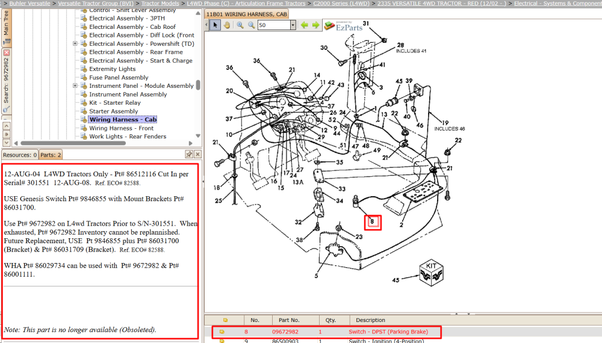Select Instrument Panel Assembly tree item
The image size is (602, 343).
tap(128, 94)
